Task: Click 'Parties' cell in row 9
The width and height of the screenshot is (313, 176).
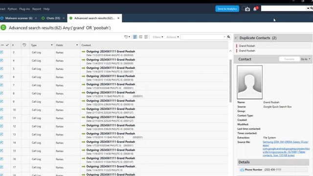Action: click(x=60, y=102)
